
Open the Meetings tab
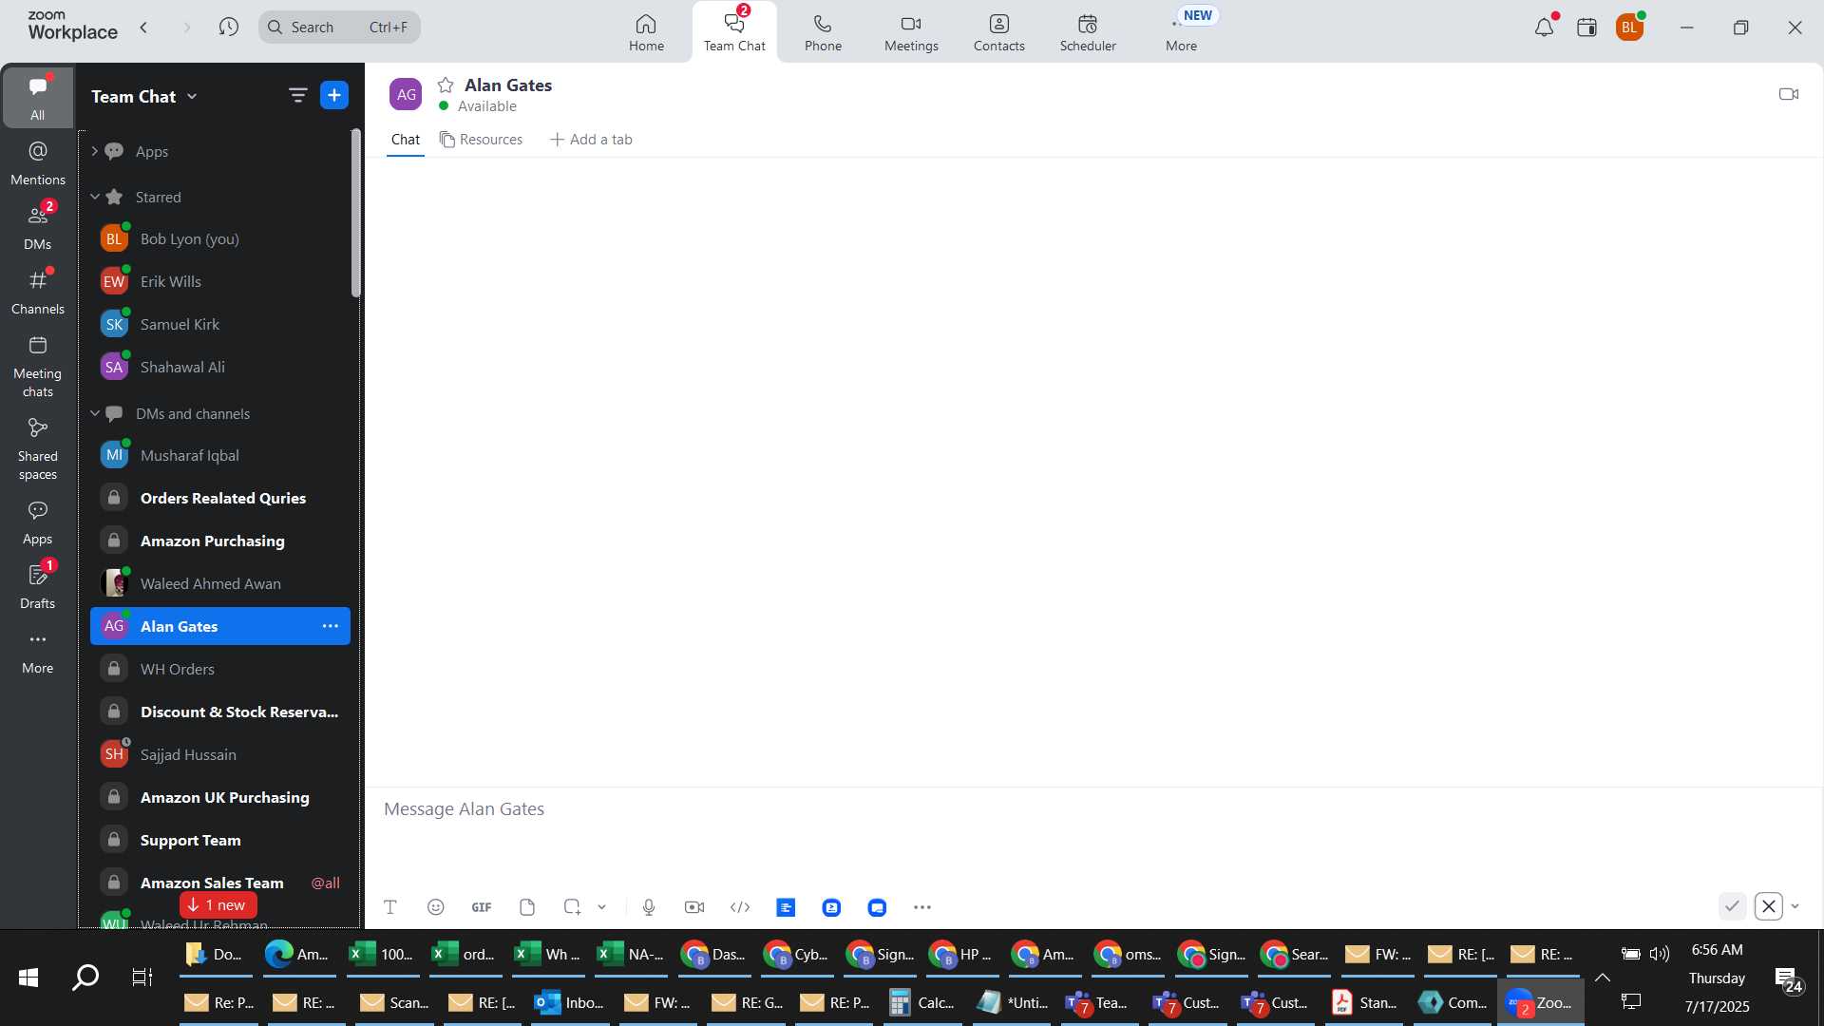pos(911,32)
